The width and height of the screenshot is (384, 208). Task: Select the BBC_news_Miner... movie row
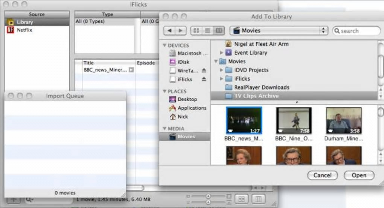tap(117, 70)
